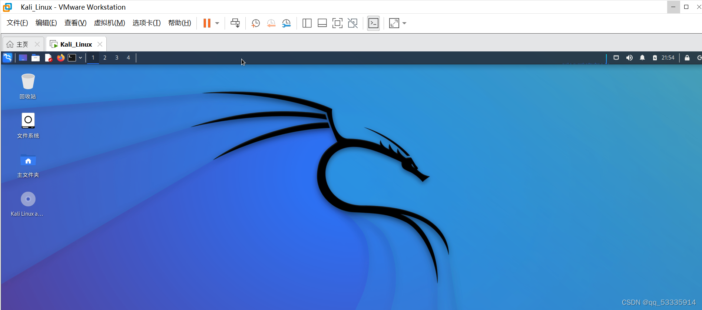Select the Kali Linux disc desktop icon

pos(27,204)
